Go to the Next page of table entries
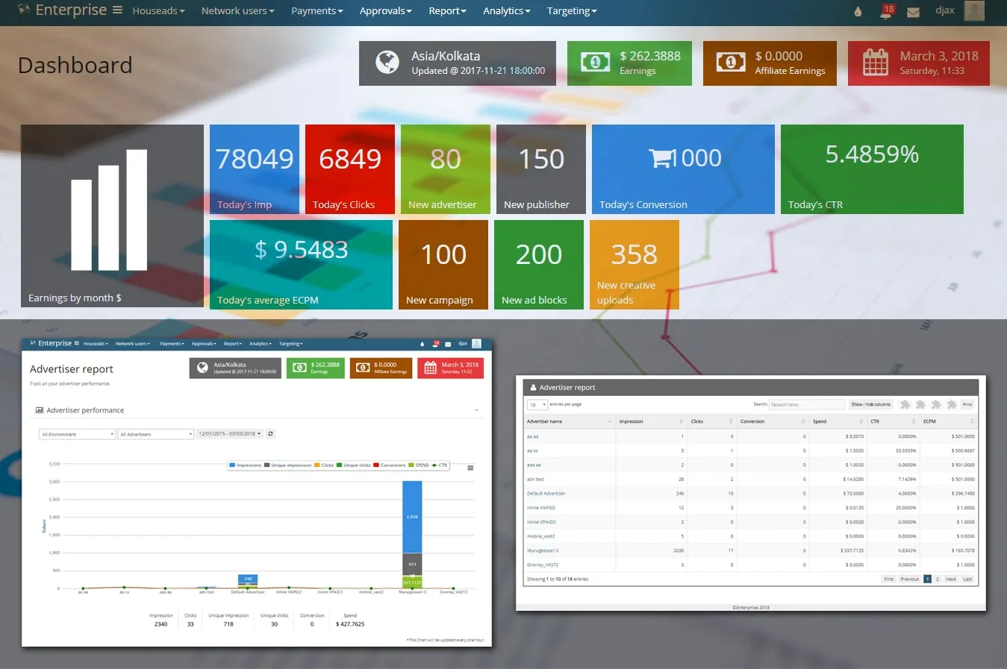Screen dimensions: 1007x669 (x=950, y=579)
